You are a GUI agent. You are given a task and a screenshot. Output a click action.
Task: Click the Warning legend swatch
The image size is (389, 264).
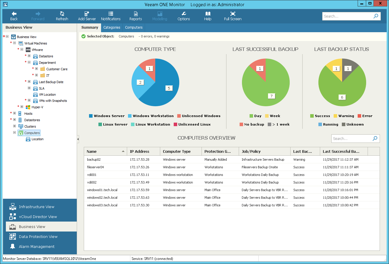[x=336, y=116]
